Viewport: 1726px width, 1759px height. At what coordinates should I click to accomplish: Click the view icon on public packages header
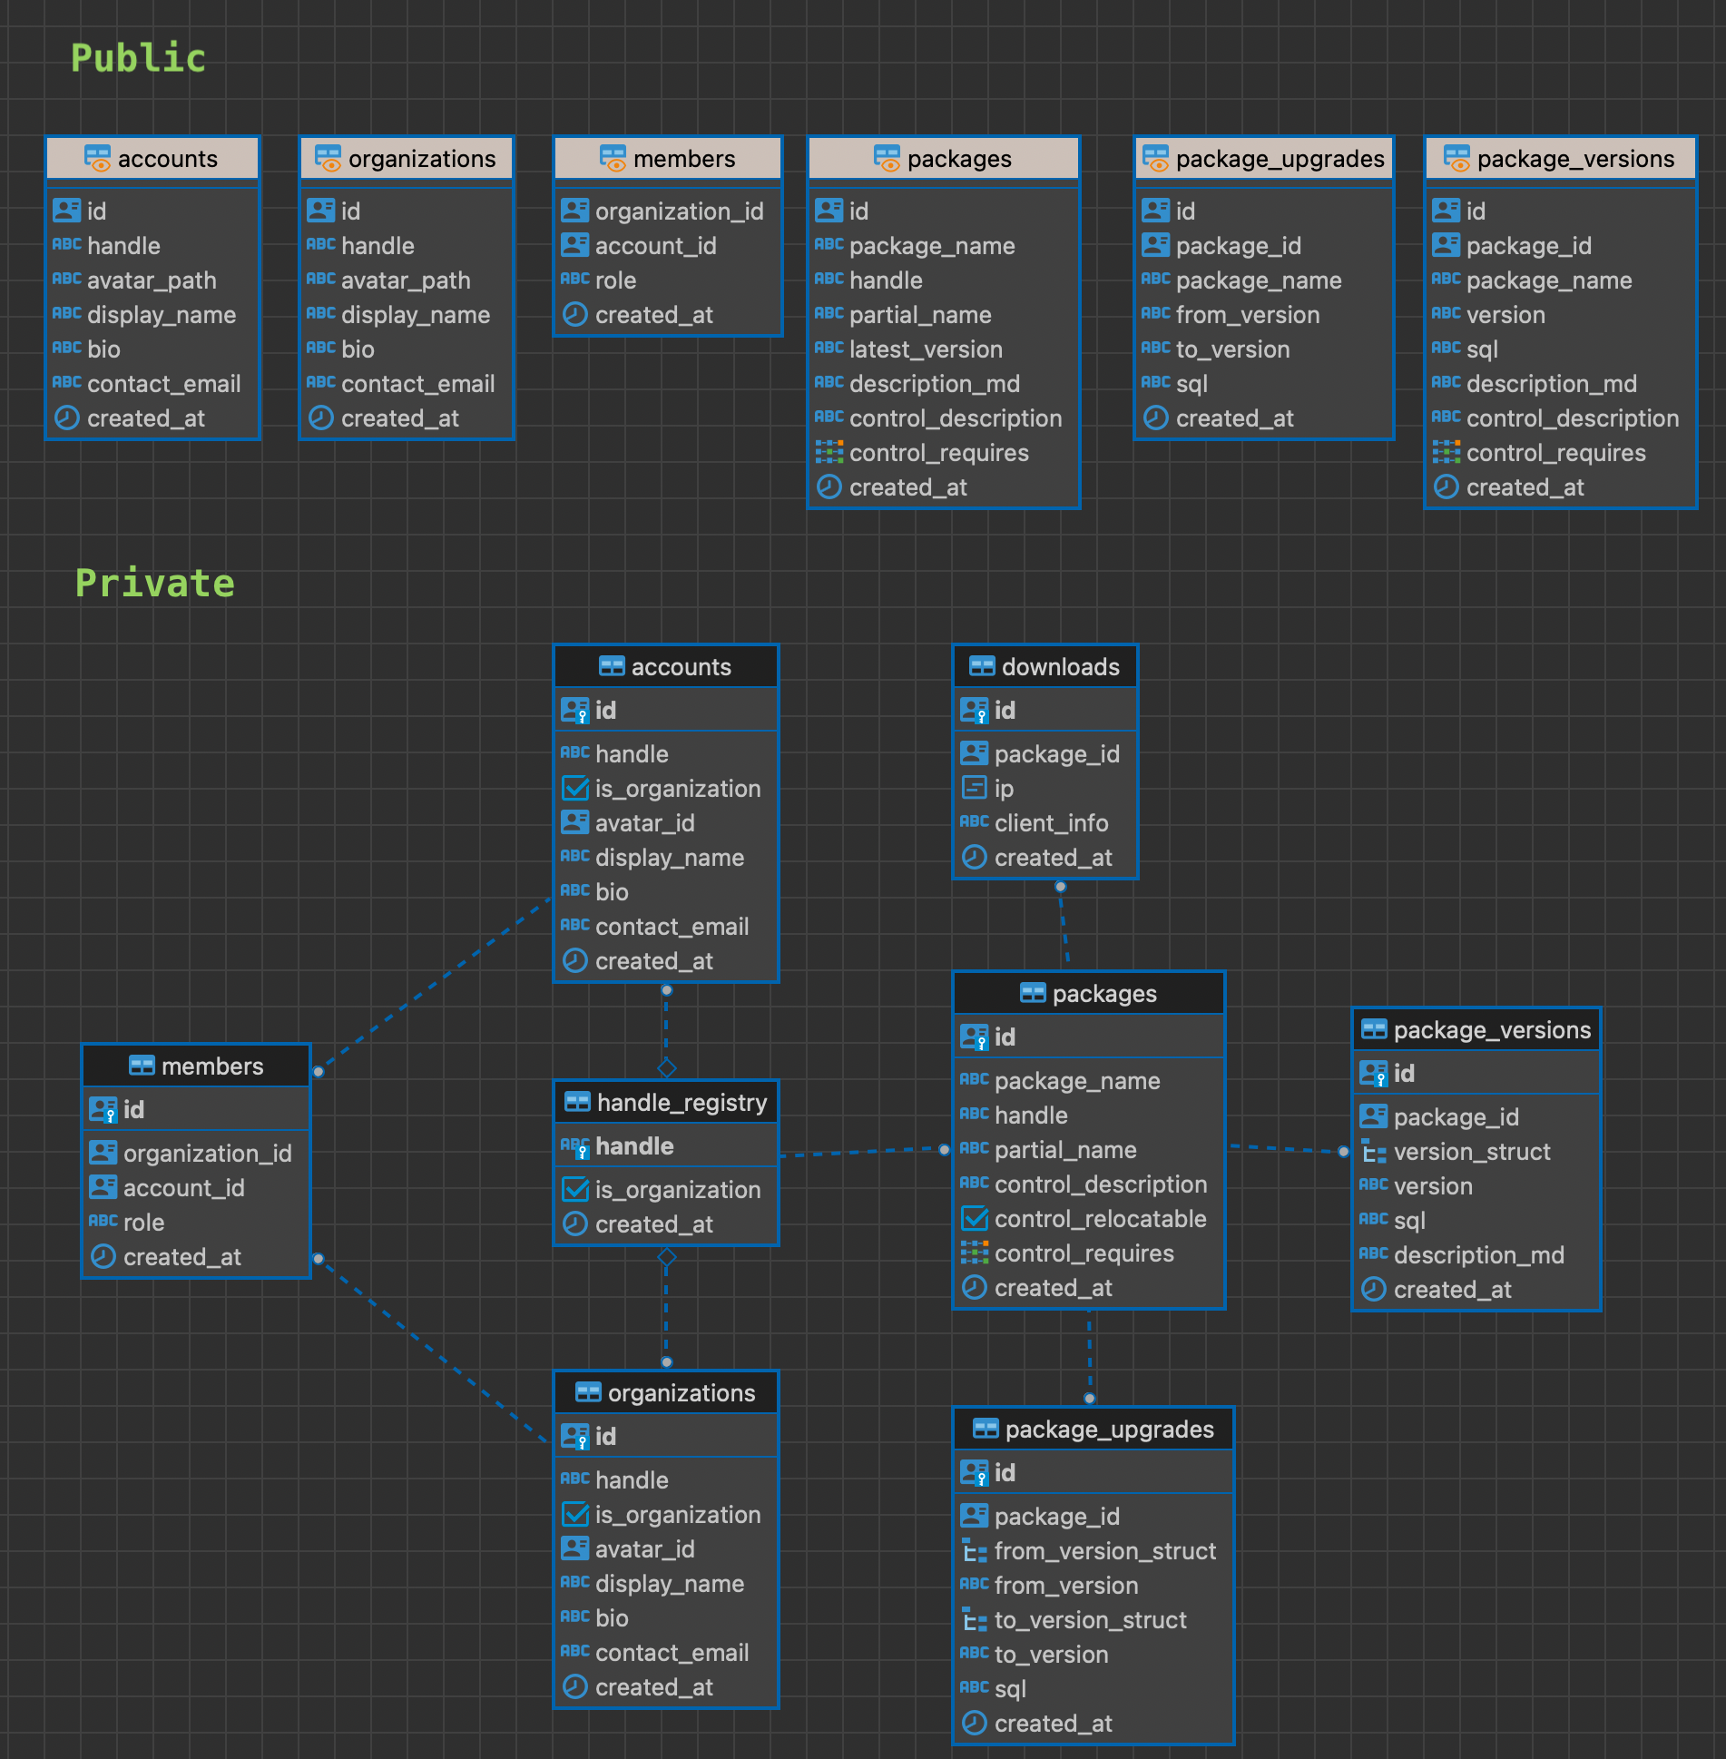click(x=888, y=158)
